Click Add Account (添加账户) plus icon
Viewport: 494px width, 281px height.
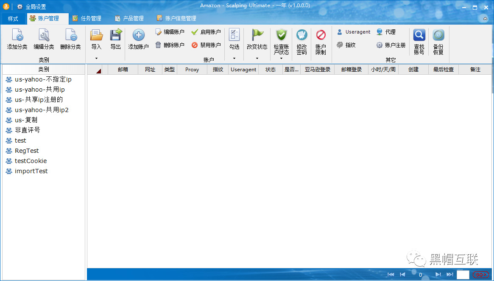[138, 35]
